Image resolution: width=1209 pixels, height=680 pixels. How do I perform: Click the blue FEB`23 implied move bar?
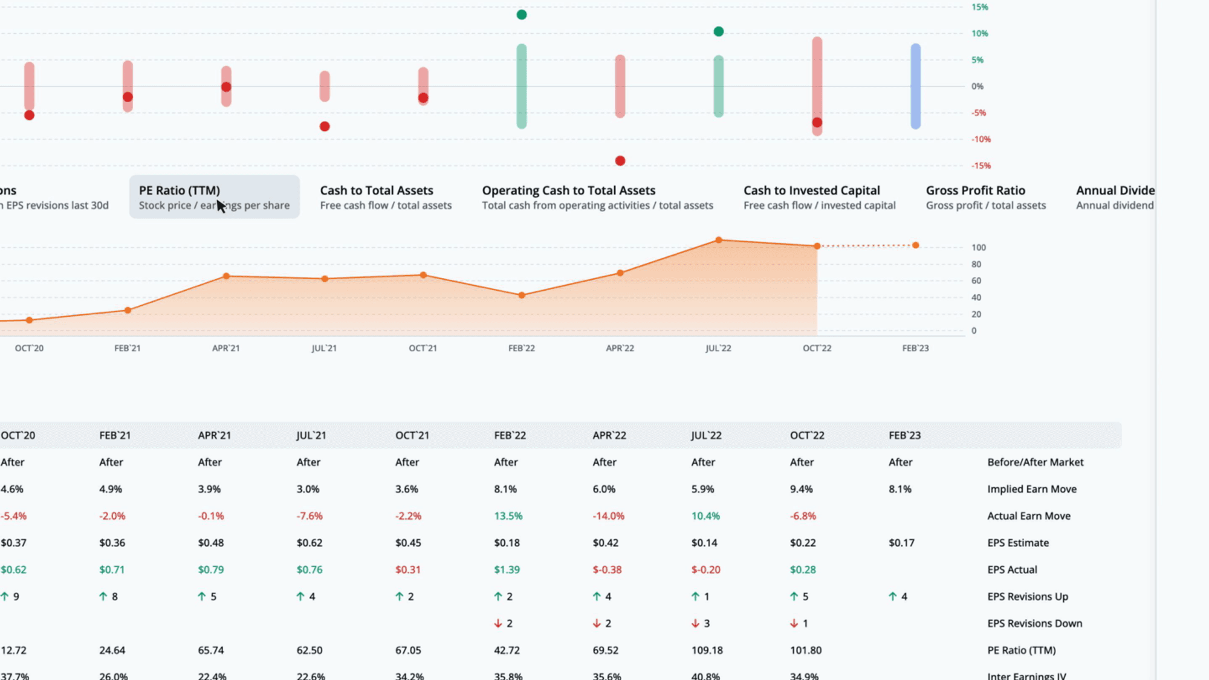point(916,86)
